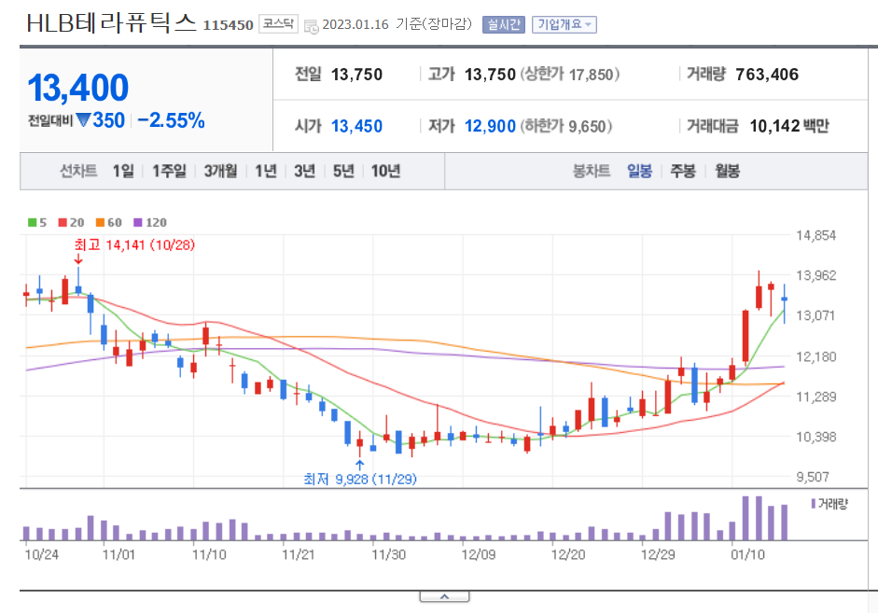Click the 코스닥 market badge
Viewport: 878px width, 613px height.
coord(278,24)
